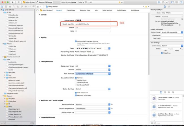Image resolution: width=184 pixels, height=126 pixels.
Task: Select Cocoa Touch Class template
Action: click(166, 98)
